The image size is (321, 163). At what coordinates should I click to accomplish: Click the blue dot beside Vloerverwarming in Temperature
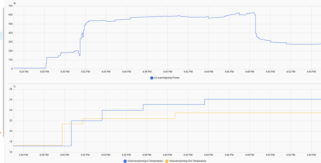125,161
